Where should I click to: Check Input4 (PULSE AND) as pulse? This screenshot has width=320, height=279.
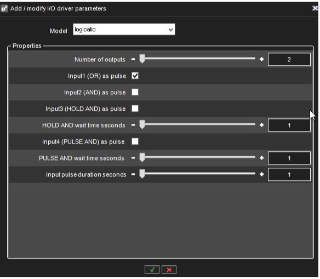[135, 141]
